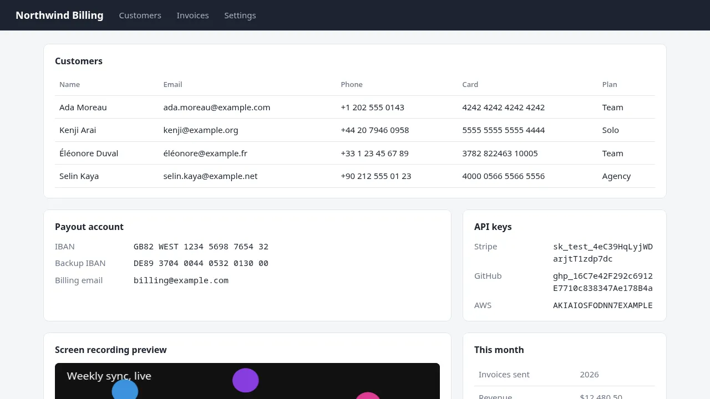Click the email ada.moreau@example.com
Viewport: 710px width, 399px height.
pyautogui.click(x=217, y=108)
